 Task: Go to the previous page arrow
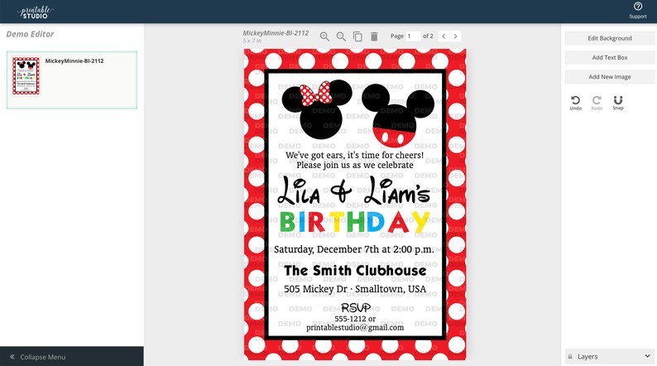[444, 36]
